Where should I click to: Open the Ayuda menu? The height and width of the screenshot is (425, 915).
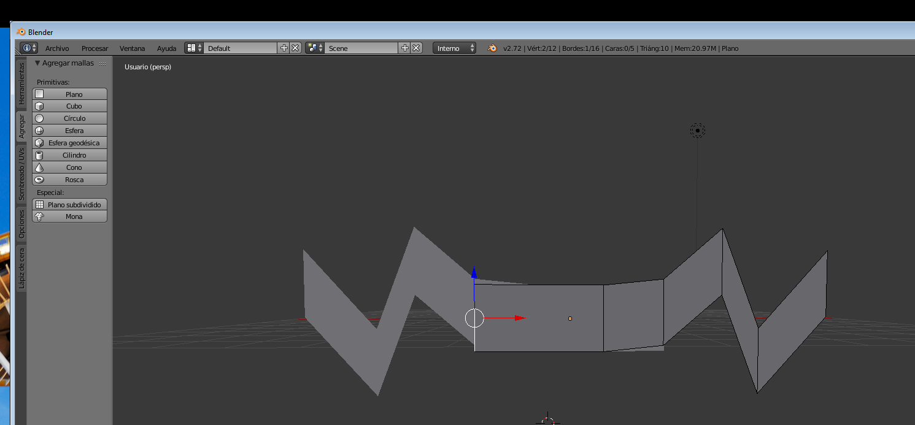166,48
